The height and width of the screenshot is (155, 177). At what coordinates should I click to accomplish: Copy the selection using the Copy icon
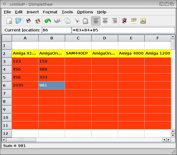(67, 21)
